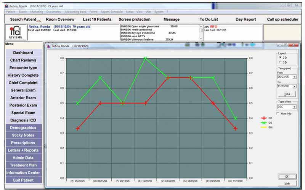Click the Help button
The height and width of the screenshot is (190, 305).
click(287, 184)
